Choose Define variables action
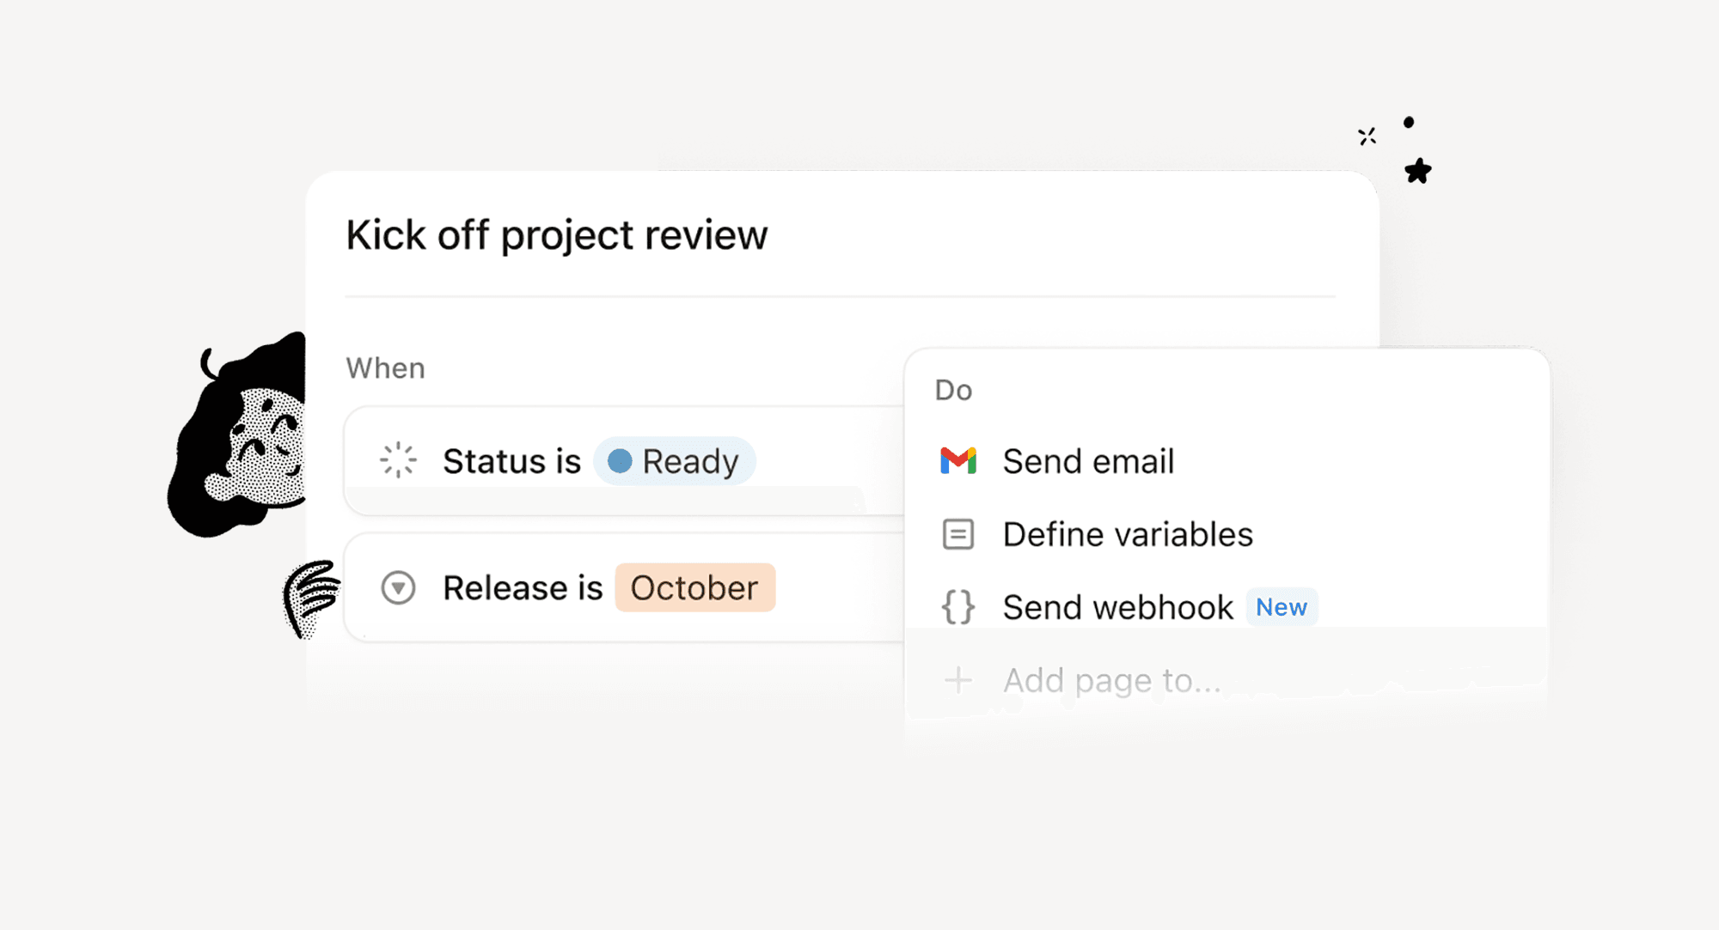Viewport: 1719px width, 930px height. coord(1127,534)
